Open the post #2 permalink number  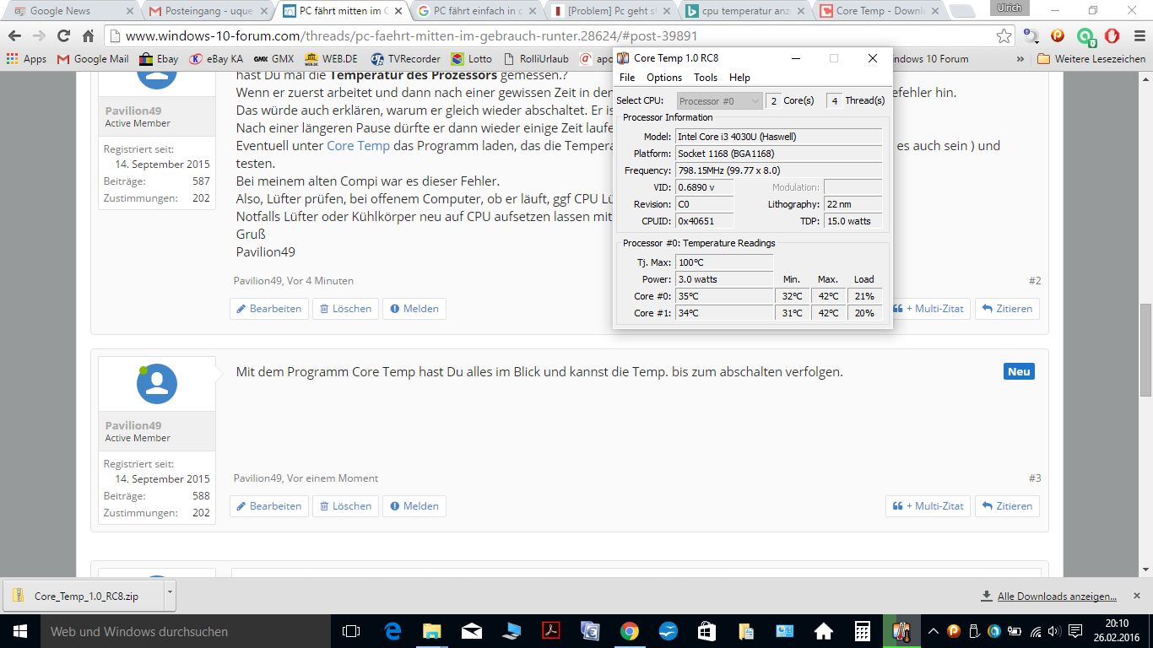pyautogui.click(x=1035, y=281)
